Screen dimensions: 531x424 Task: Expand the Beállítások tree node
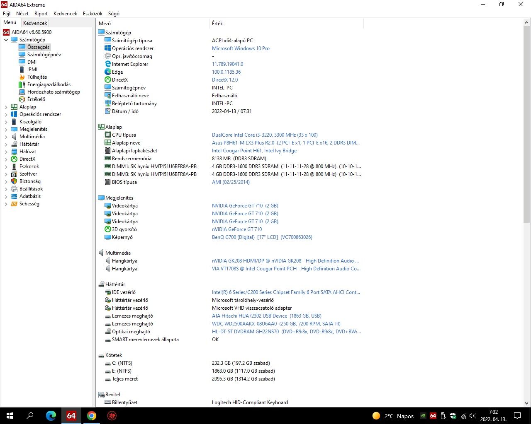[6, 189]
